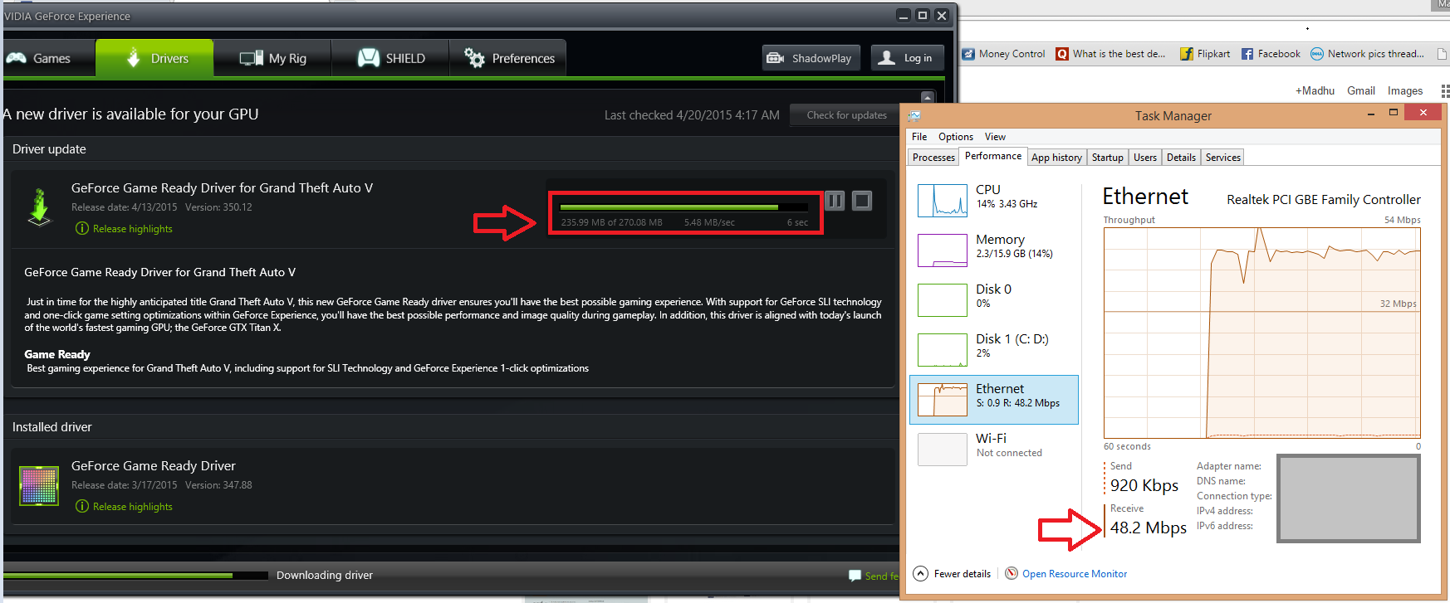Open the Options menu in Task Manager
Image resolution: width=1450 pixels, height=603 pixels.
click(956, 137)
